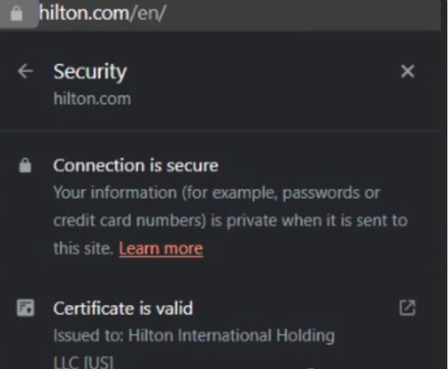Click the Connection is secure heading

[135, 165]
